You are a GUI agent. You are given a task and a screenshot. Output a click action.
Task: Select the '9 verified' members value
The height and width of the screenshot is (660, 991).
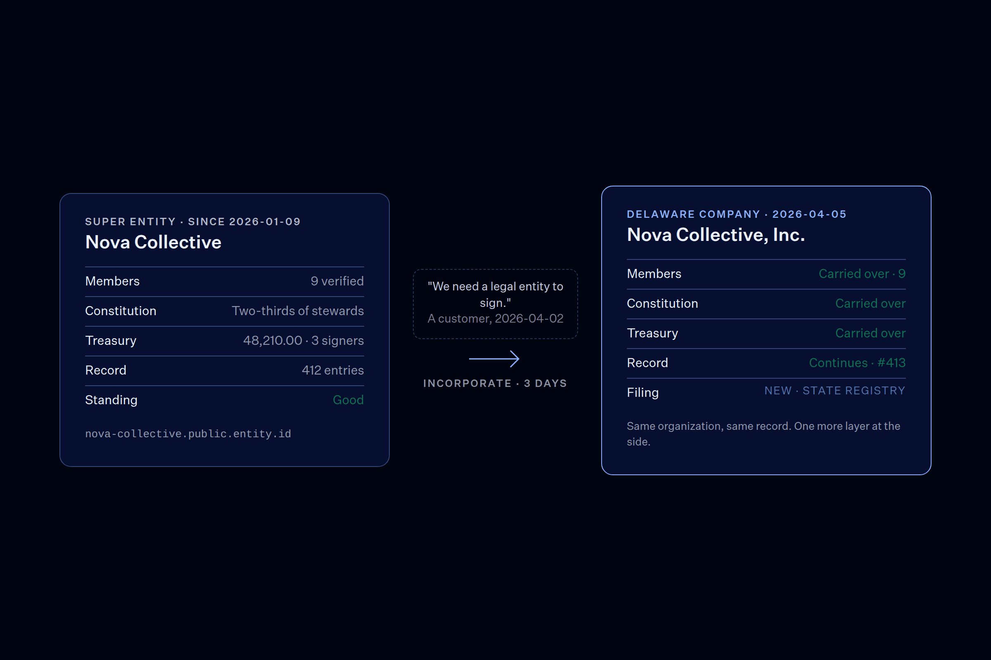tap(337, 281)
